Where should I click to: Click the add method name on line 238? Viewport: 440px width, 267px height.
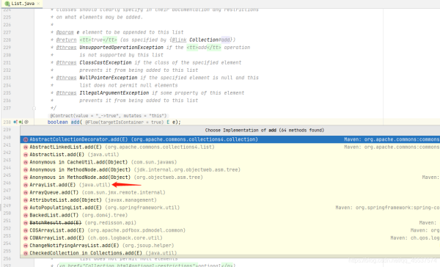[75, 122]
